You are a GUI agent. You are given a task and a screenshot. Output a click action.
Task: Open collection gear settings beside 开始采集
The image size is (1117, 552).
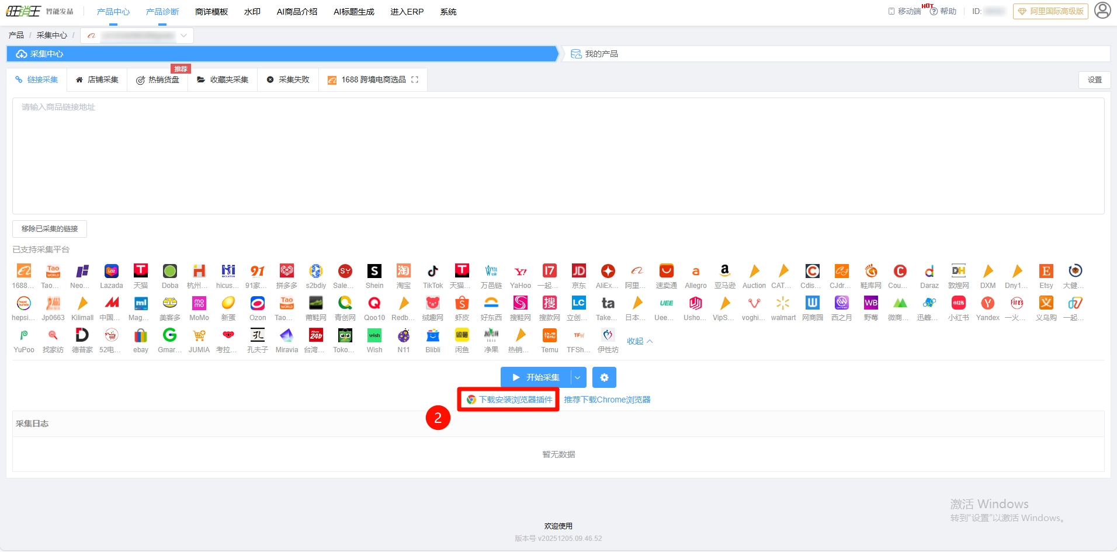[x=604, y=377]
